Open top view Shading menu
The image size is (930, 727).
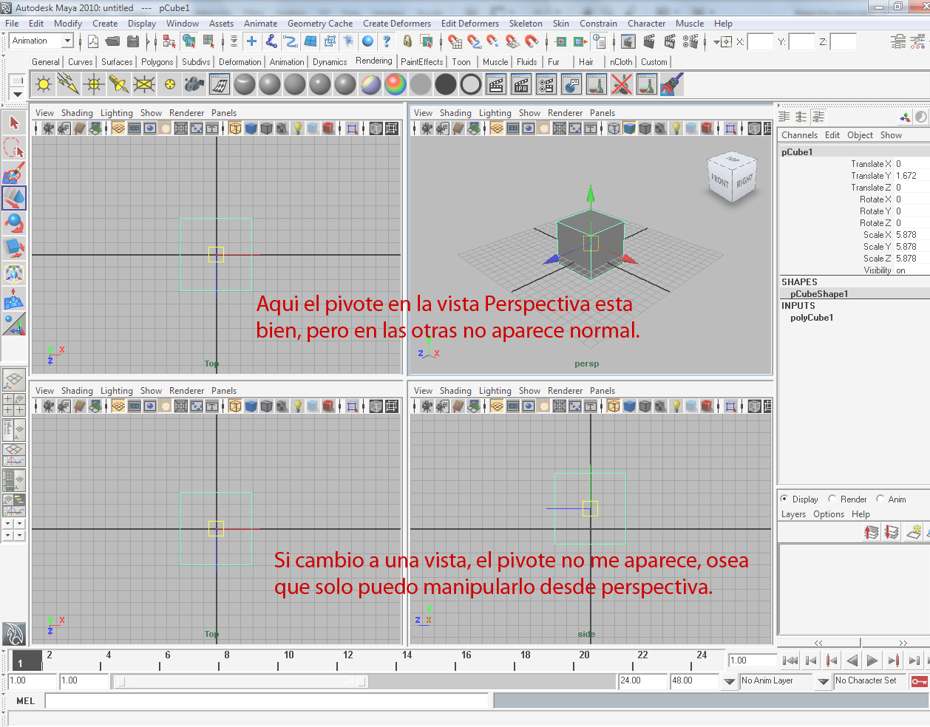(77, 113)
